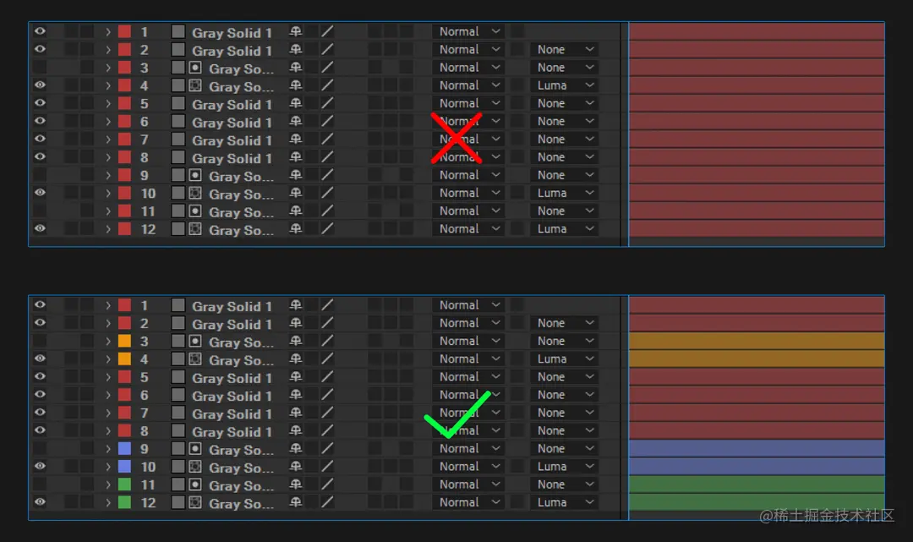The width and height of the screenshot is (913, 542).
Task: Toggle shy switch on orange layer 3
Action: click(296, 341)
